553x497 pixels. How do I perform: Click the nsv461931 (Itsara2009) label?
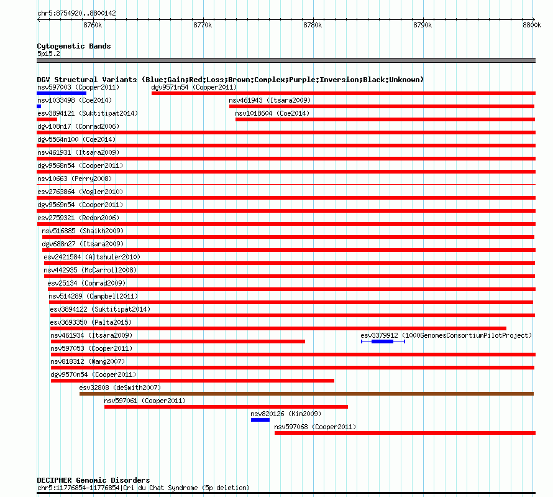click(78, 152)
